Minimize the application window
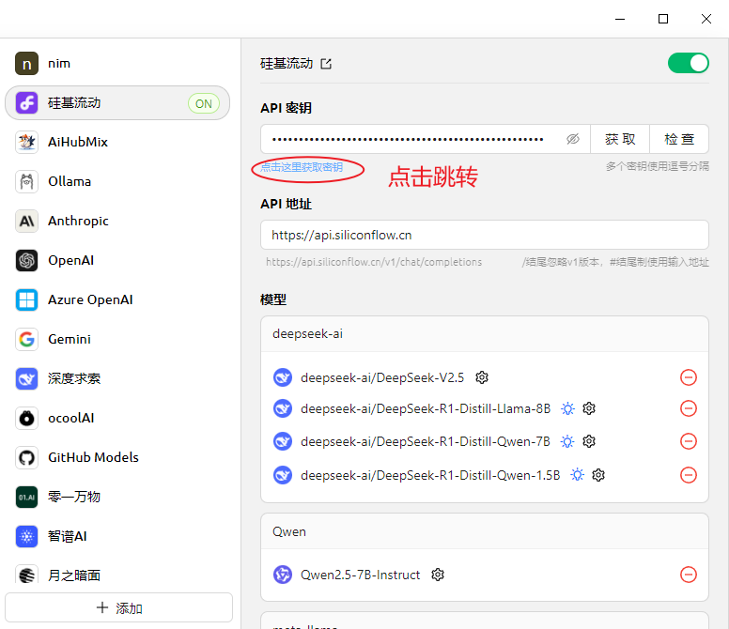Image resolution: width=729 pixels, height=629 pixels. [620, 19]
